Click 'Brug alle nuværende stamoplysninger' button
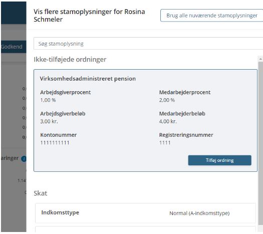Image resolution: width=263 pixels, height=234 pixels. click(x=212, y=16)
